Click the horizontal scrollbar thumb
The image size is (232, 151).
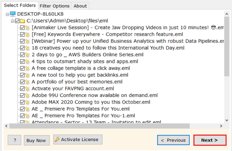tap(99, 126)
